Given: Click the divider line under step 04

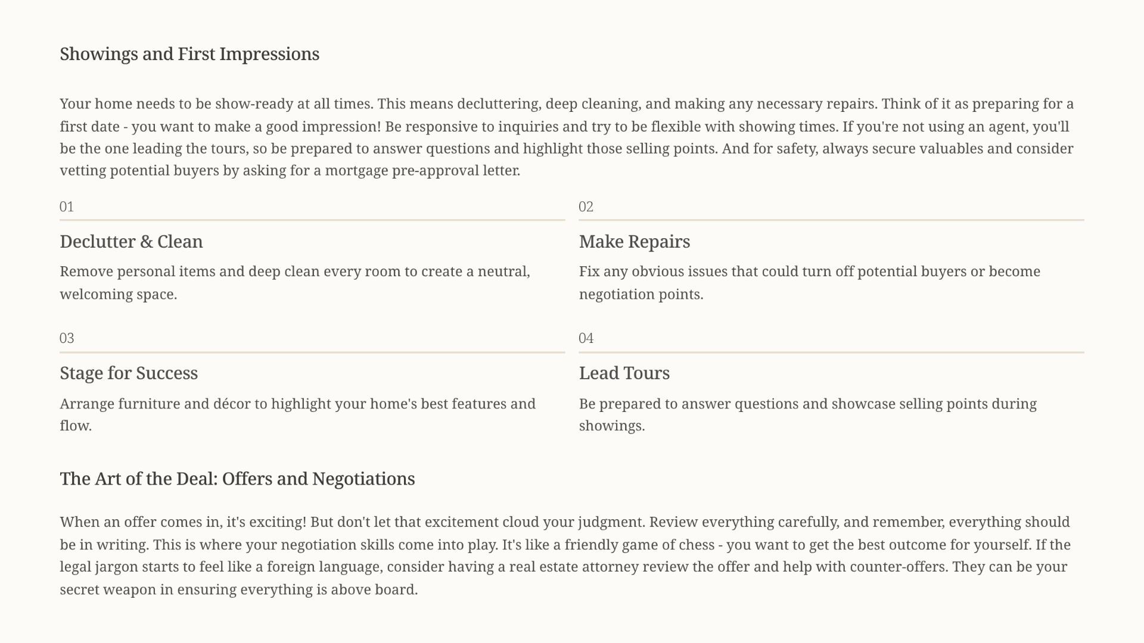Looking at the screenshot, I should pyautogui.click(x=831, y=352).
